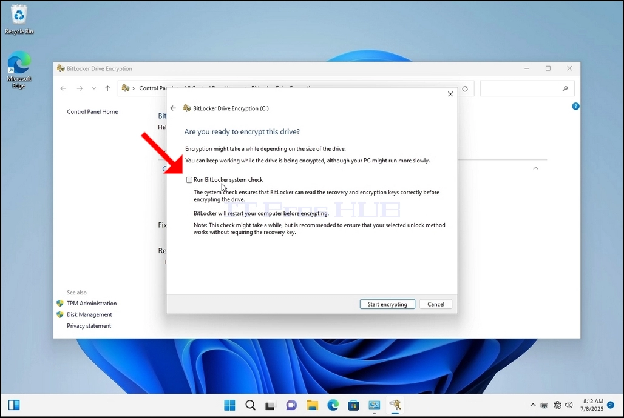
Task: Open Control Panel help question mark
Action: (x=575, y=106)
